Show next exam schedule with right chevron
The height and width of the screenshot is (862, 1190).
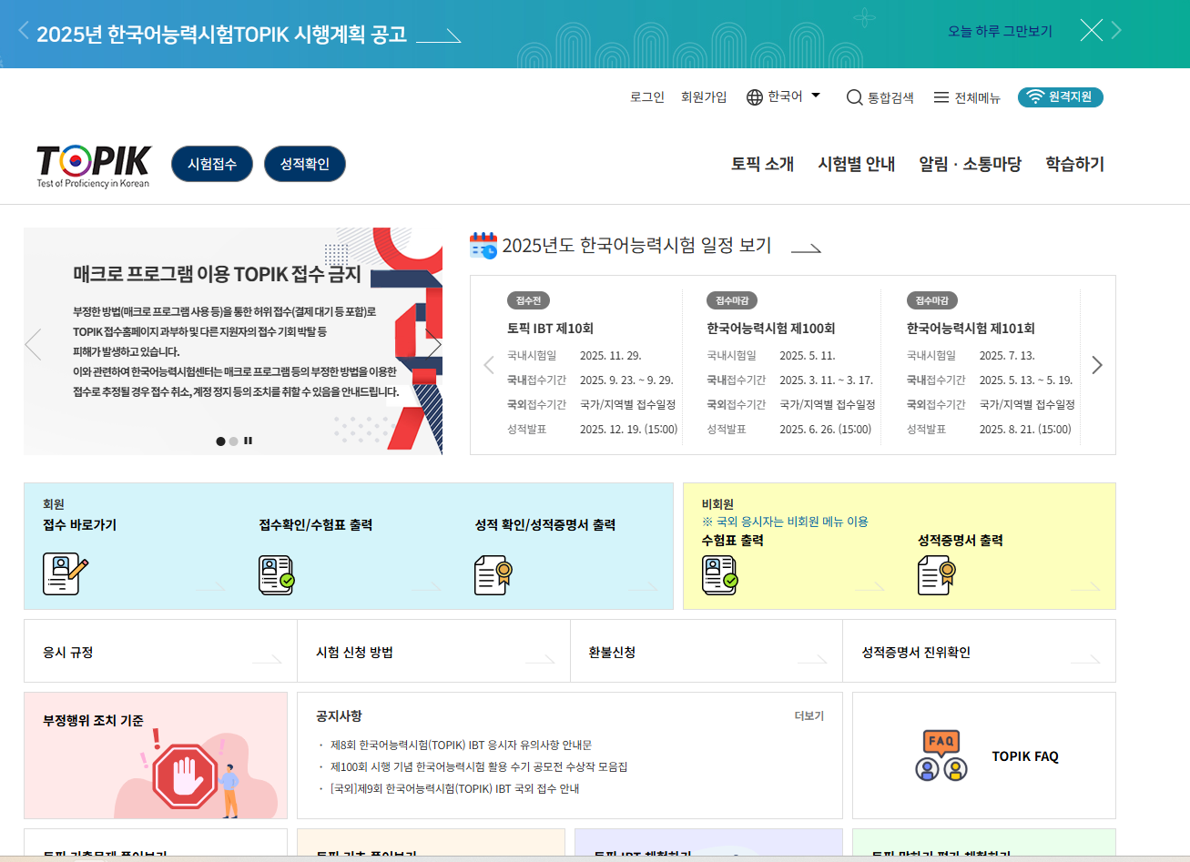click(x=1097, y=365)
